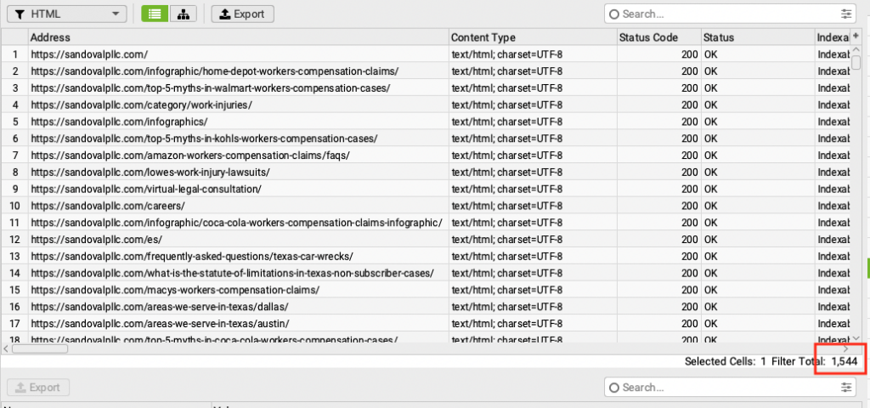
Task: Sort by the Status Code column header
Action: click(657, 37)
